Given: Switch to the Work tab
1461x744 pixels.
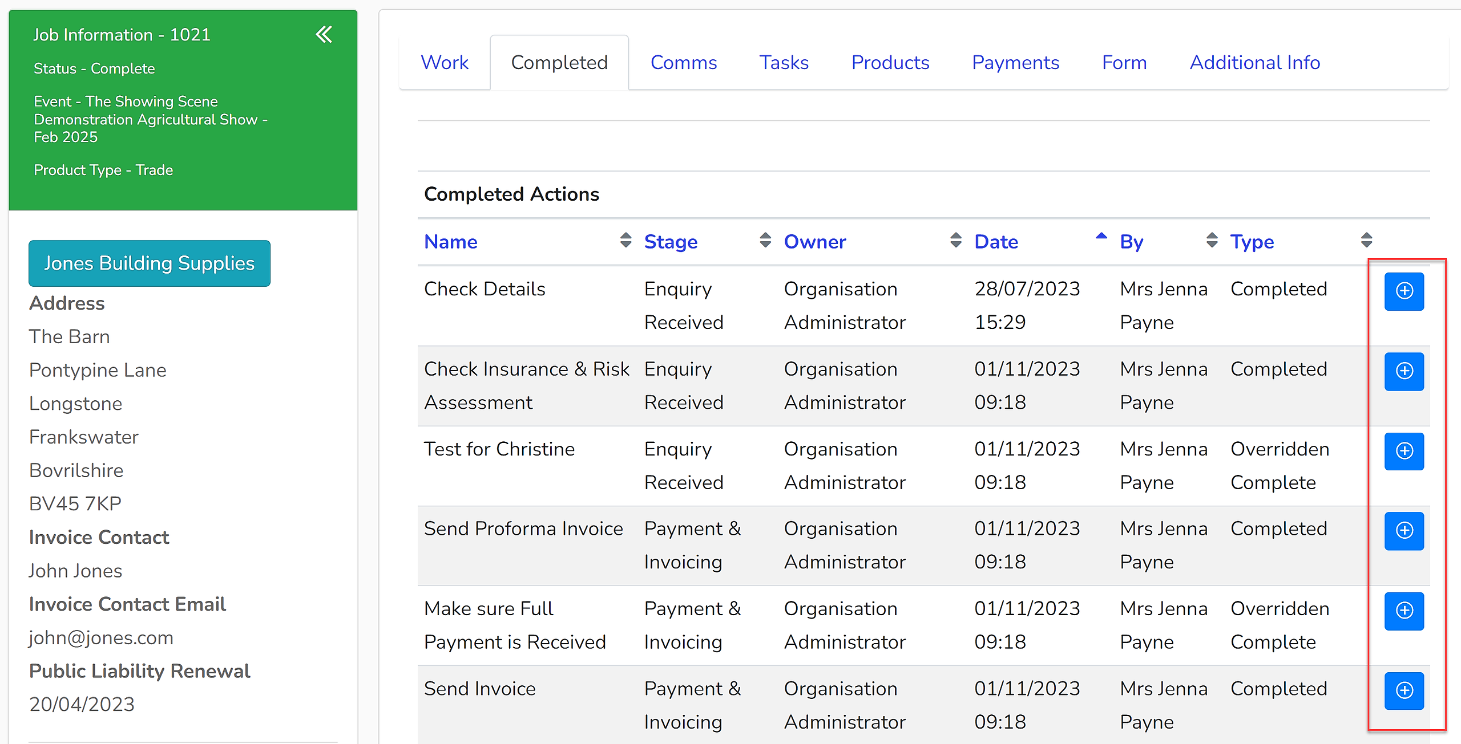Looking at the screenshot, I should click(x=445, y=62).
